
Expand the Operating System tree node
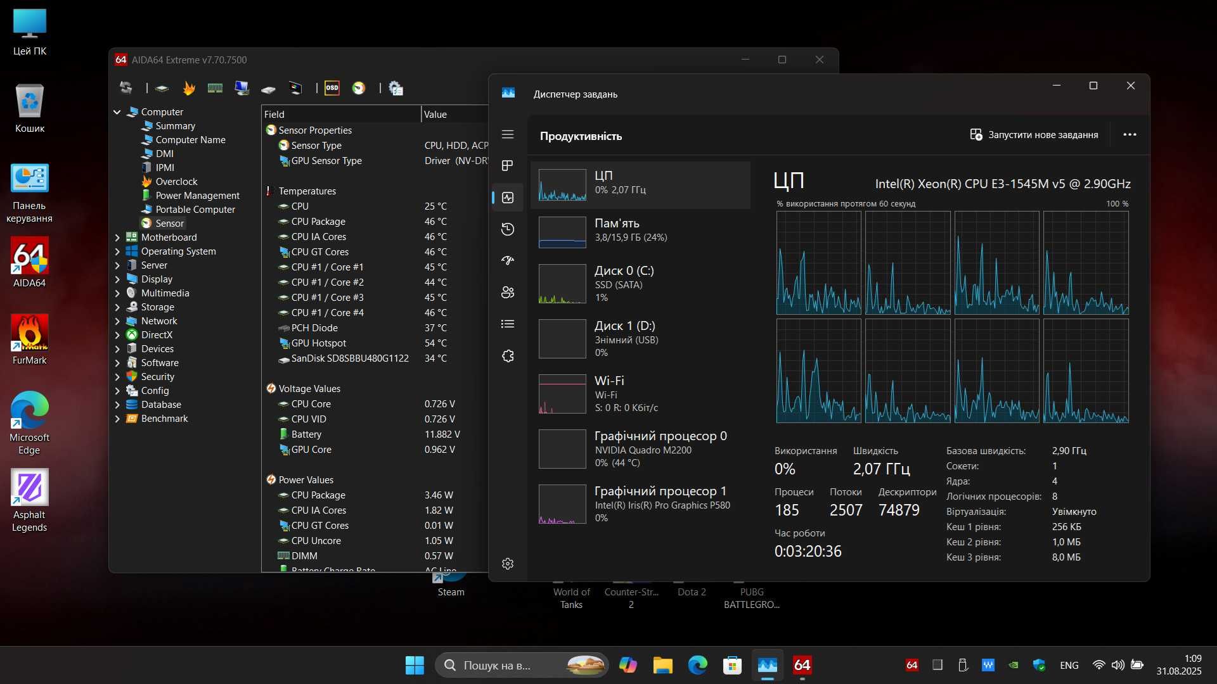(x=117, y=251)
